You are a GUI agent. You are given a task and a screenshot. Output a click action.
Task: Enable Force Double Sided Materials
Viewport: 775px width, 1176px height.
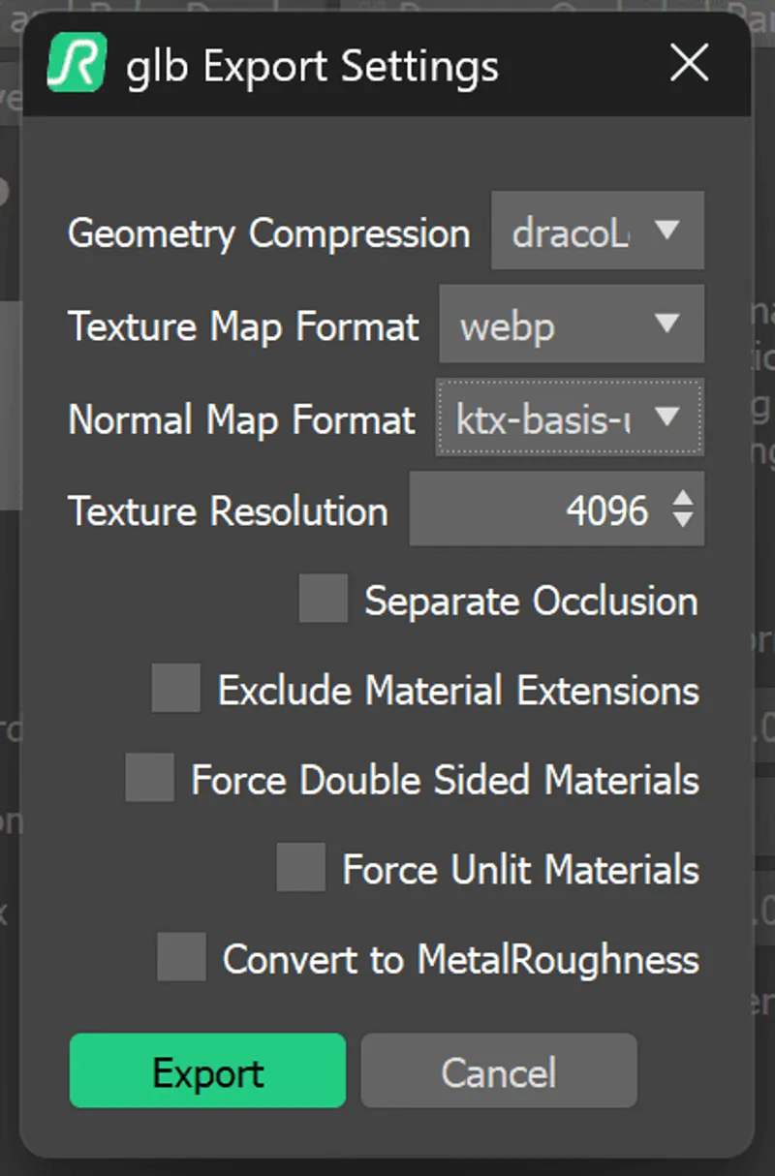[x=147, y=779]
